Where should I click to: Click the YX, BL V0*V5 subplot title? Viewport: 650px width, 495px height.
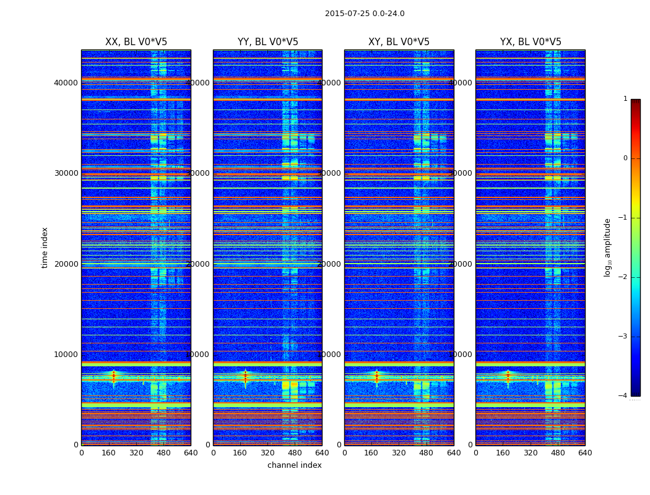[x=531, y=42]
